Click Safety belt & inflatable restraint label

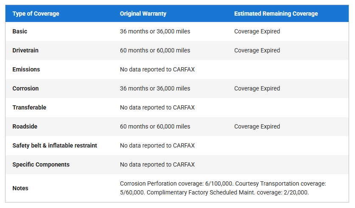[x=55, y=145]
